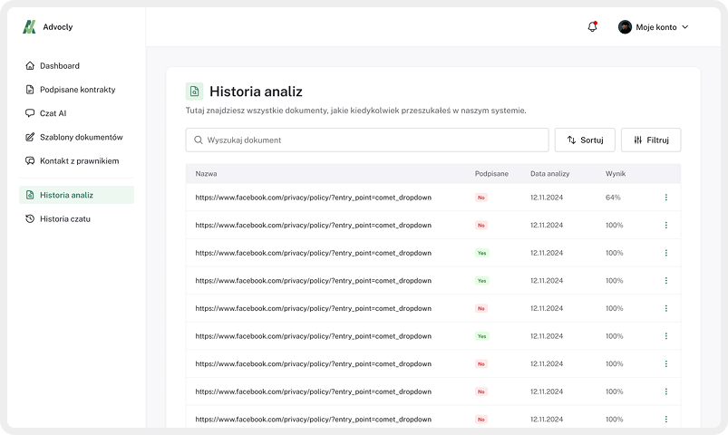The width and height of the screenshot is (728, 435).
Task: Click the No badge in first row
Action: pyautogui.click(x=481, y=198)
